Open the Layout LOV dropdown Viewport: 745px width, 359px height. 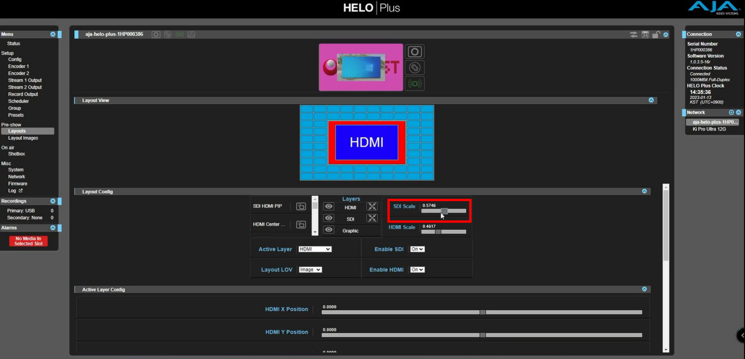click(x=310, y=270)
